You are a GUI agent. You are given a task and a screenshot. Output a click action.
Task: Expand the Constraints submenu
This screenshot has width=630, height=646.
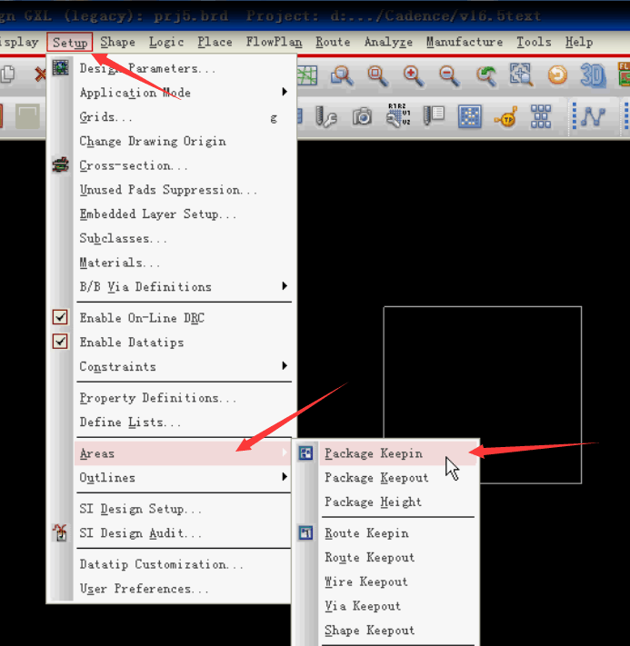coord(183,366)
